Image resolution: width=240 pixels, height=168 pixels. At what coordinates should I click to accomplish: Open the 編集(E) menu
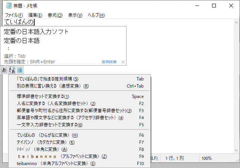(x=35, y=15)
